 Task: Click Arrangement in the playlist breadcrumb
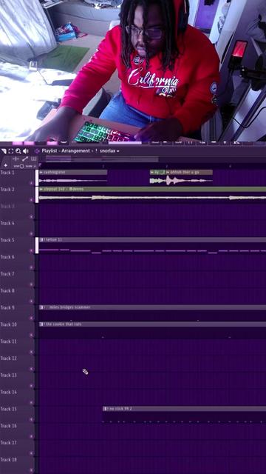[75, 151]
